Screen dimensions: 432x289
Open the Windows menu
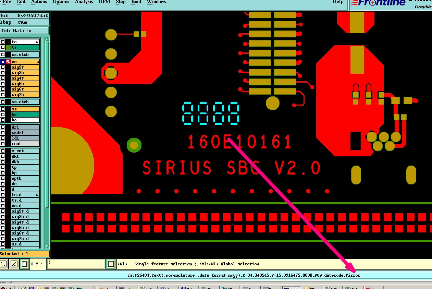pos(157,2)
